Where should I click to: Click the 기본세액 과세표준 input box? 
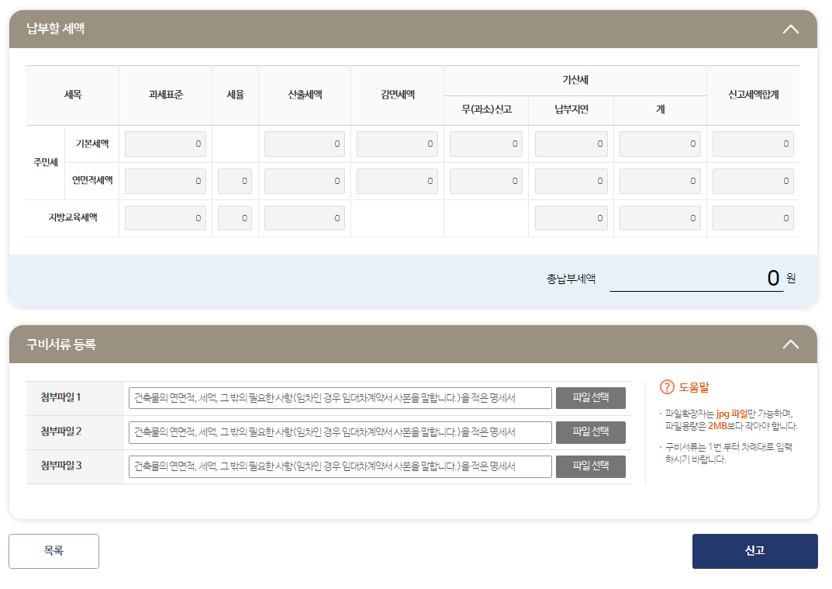click(x=165, y=144)
